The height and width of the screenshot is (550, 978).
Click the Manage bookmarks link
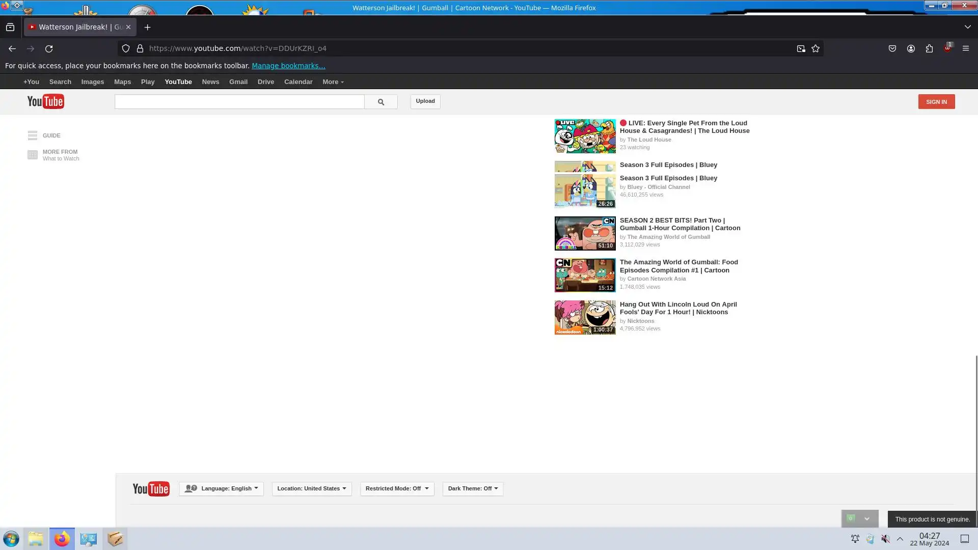288,66
